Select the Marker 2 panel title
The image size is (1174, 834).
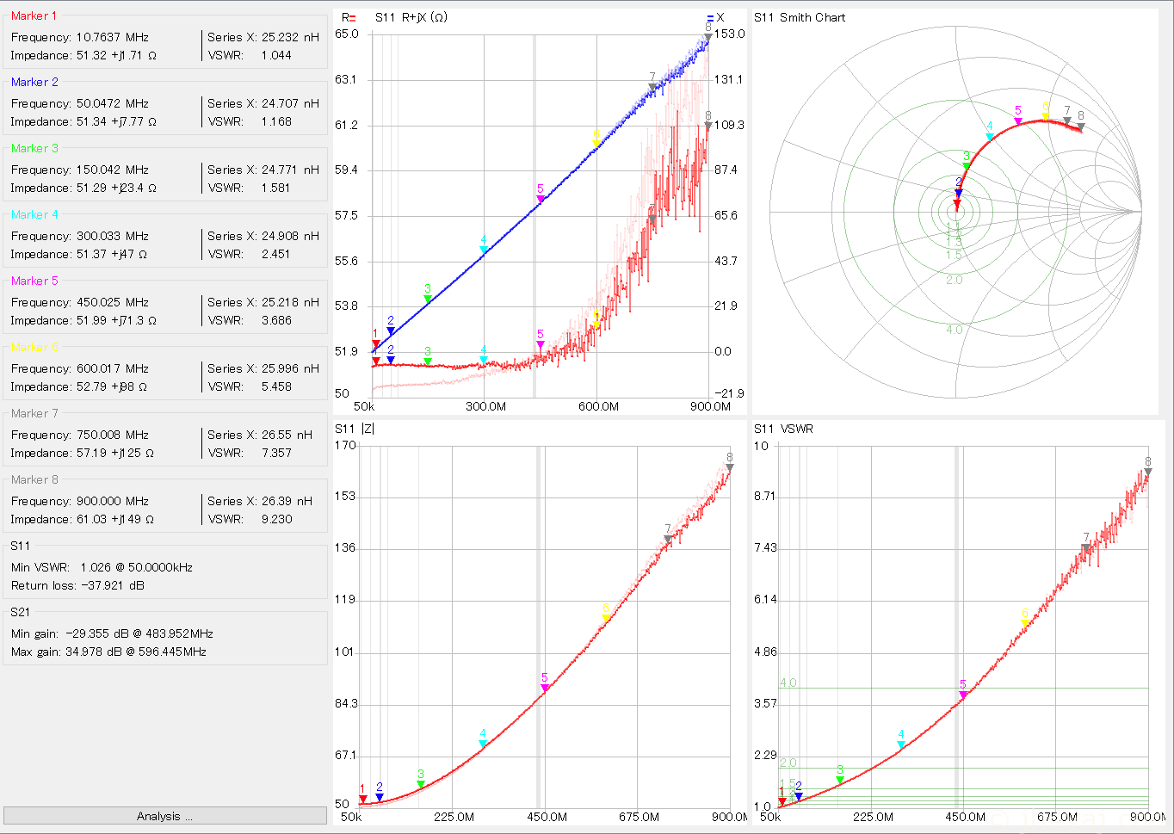point(34,82)
